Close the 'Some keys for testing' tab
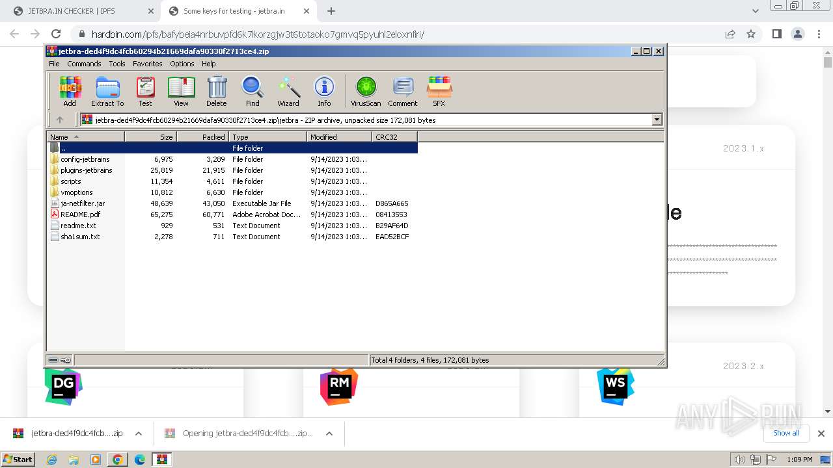This screenshot has height=468, width=833. pos(307,11)
